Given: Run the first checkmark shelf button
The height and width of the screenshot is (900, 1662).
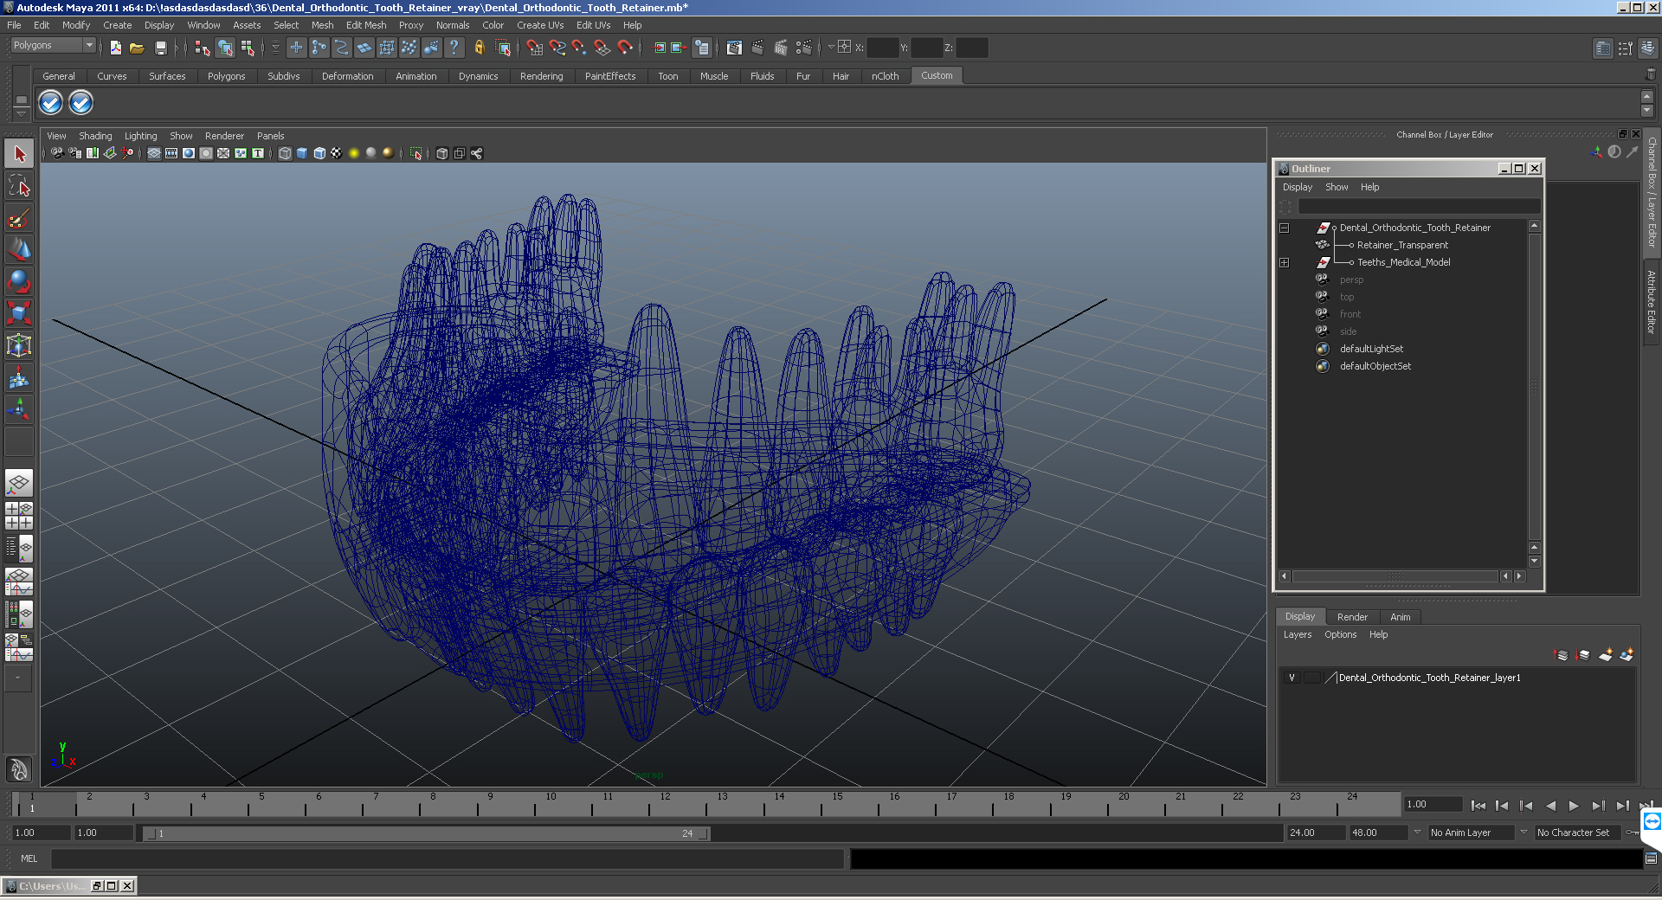Looking at the screenshot, I should [51, 103].
